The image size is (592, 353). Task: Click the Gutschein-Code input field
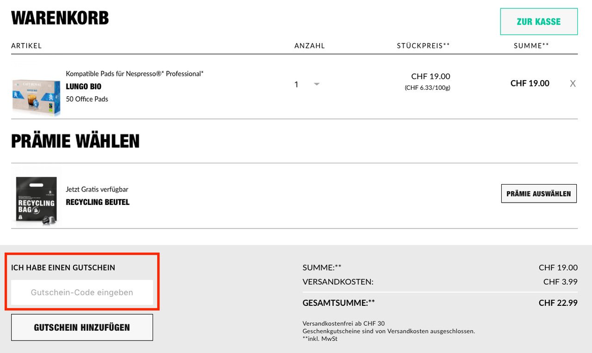[x=82, y=292]
